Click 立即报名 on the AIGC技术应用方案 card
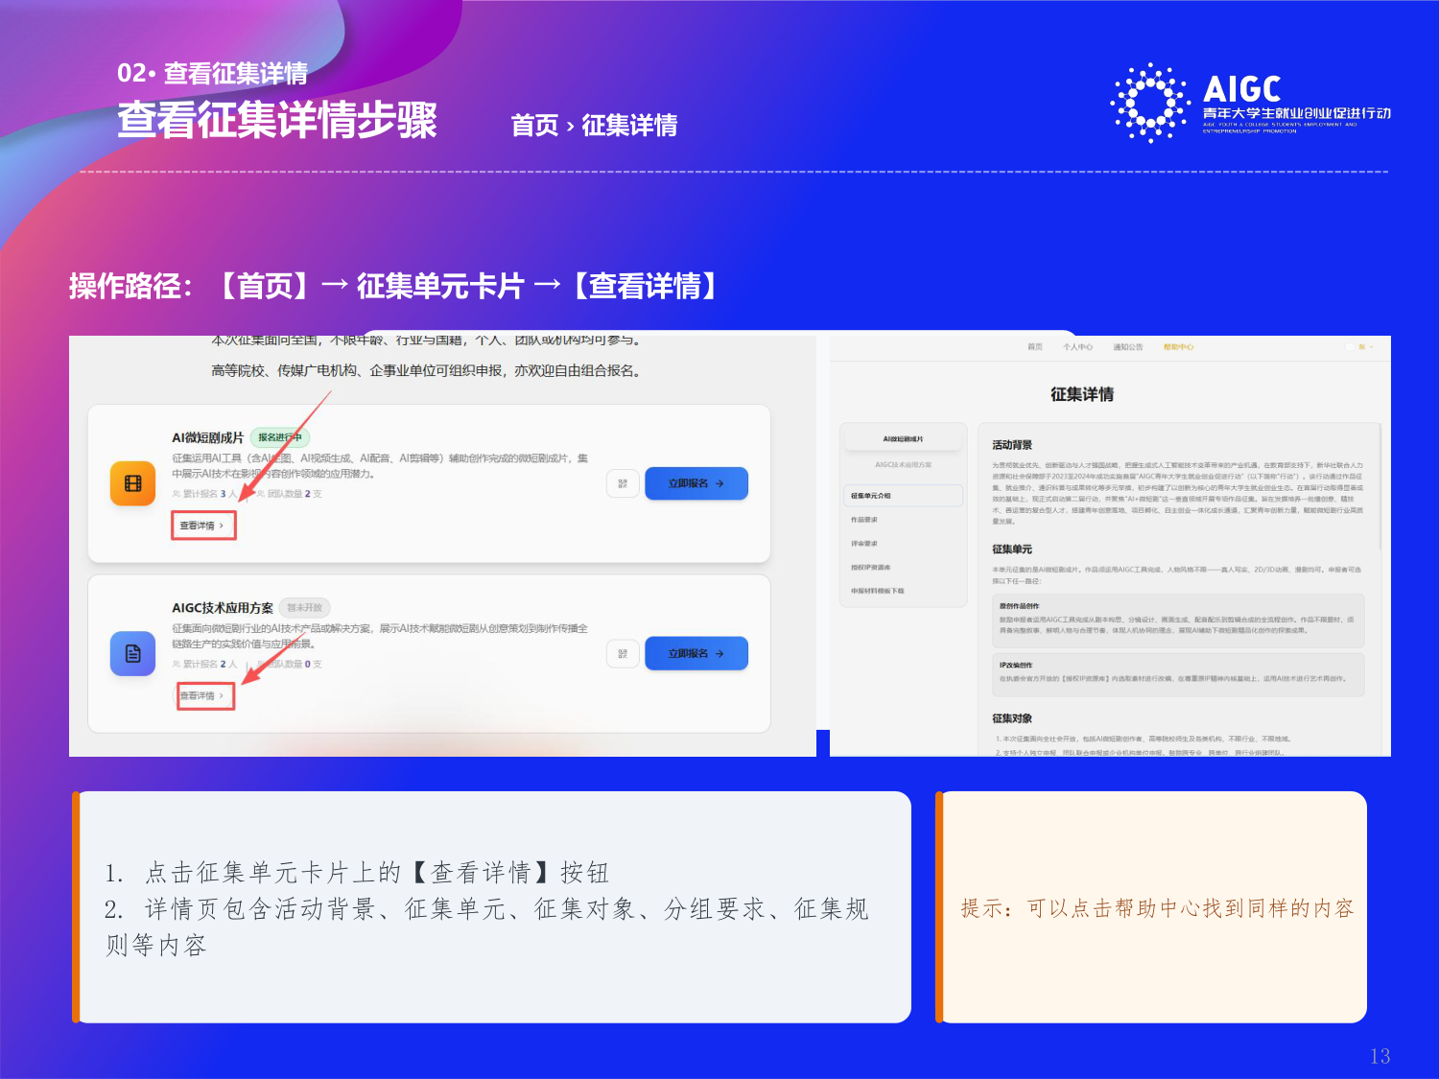Screen dimensions: 1439x1079 click(696, 653)
